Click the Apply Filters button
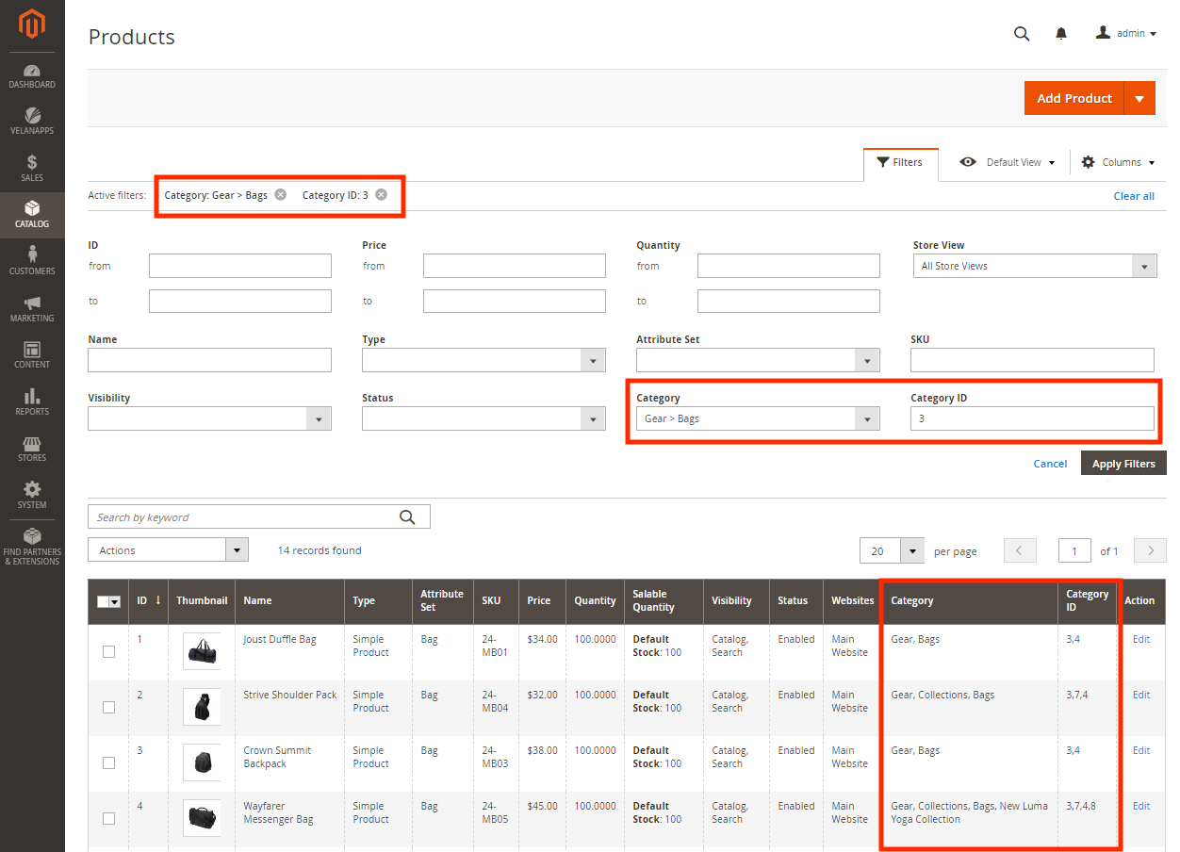 [x=1123, y=463]
